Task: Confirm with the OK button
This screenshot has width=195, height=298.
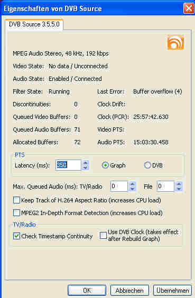Action: (87, 291)
